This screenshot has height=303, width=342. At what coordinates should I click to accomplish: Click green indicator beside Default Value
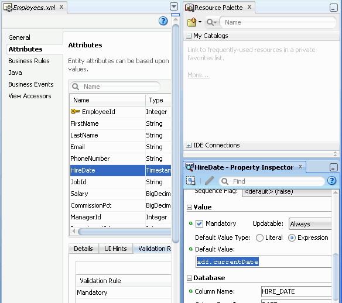[x=191, y=249]
